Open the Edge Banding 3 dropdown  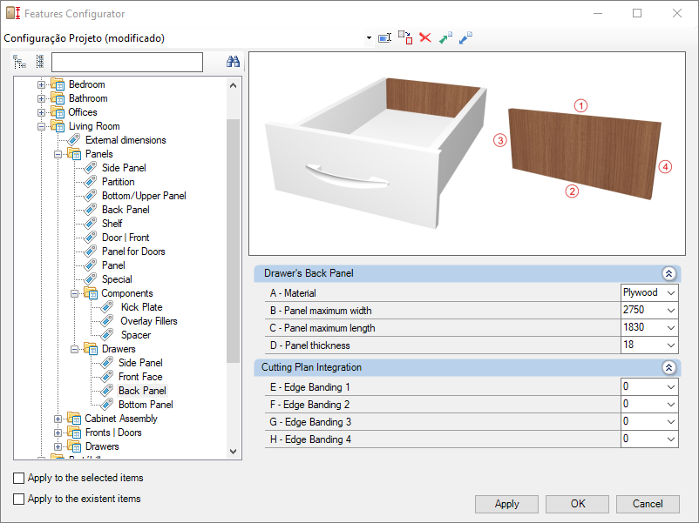pos(671,422)
